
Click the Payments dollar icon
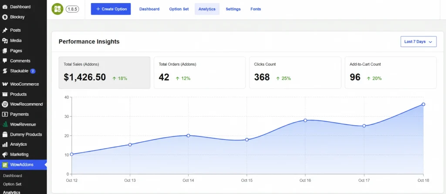tap(5, 114)
